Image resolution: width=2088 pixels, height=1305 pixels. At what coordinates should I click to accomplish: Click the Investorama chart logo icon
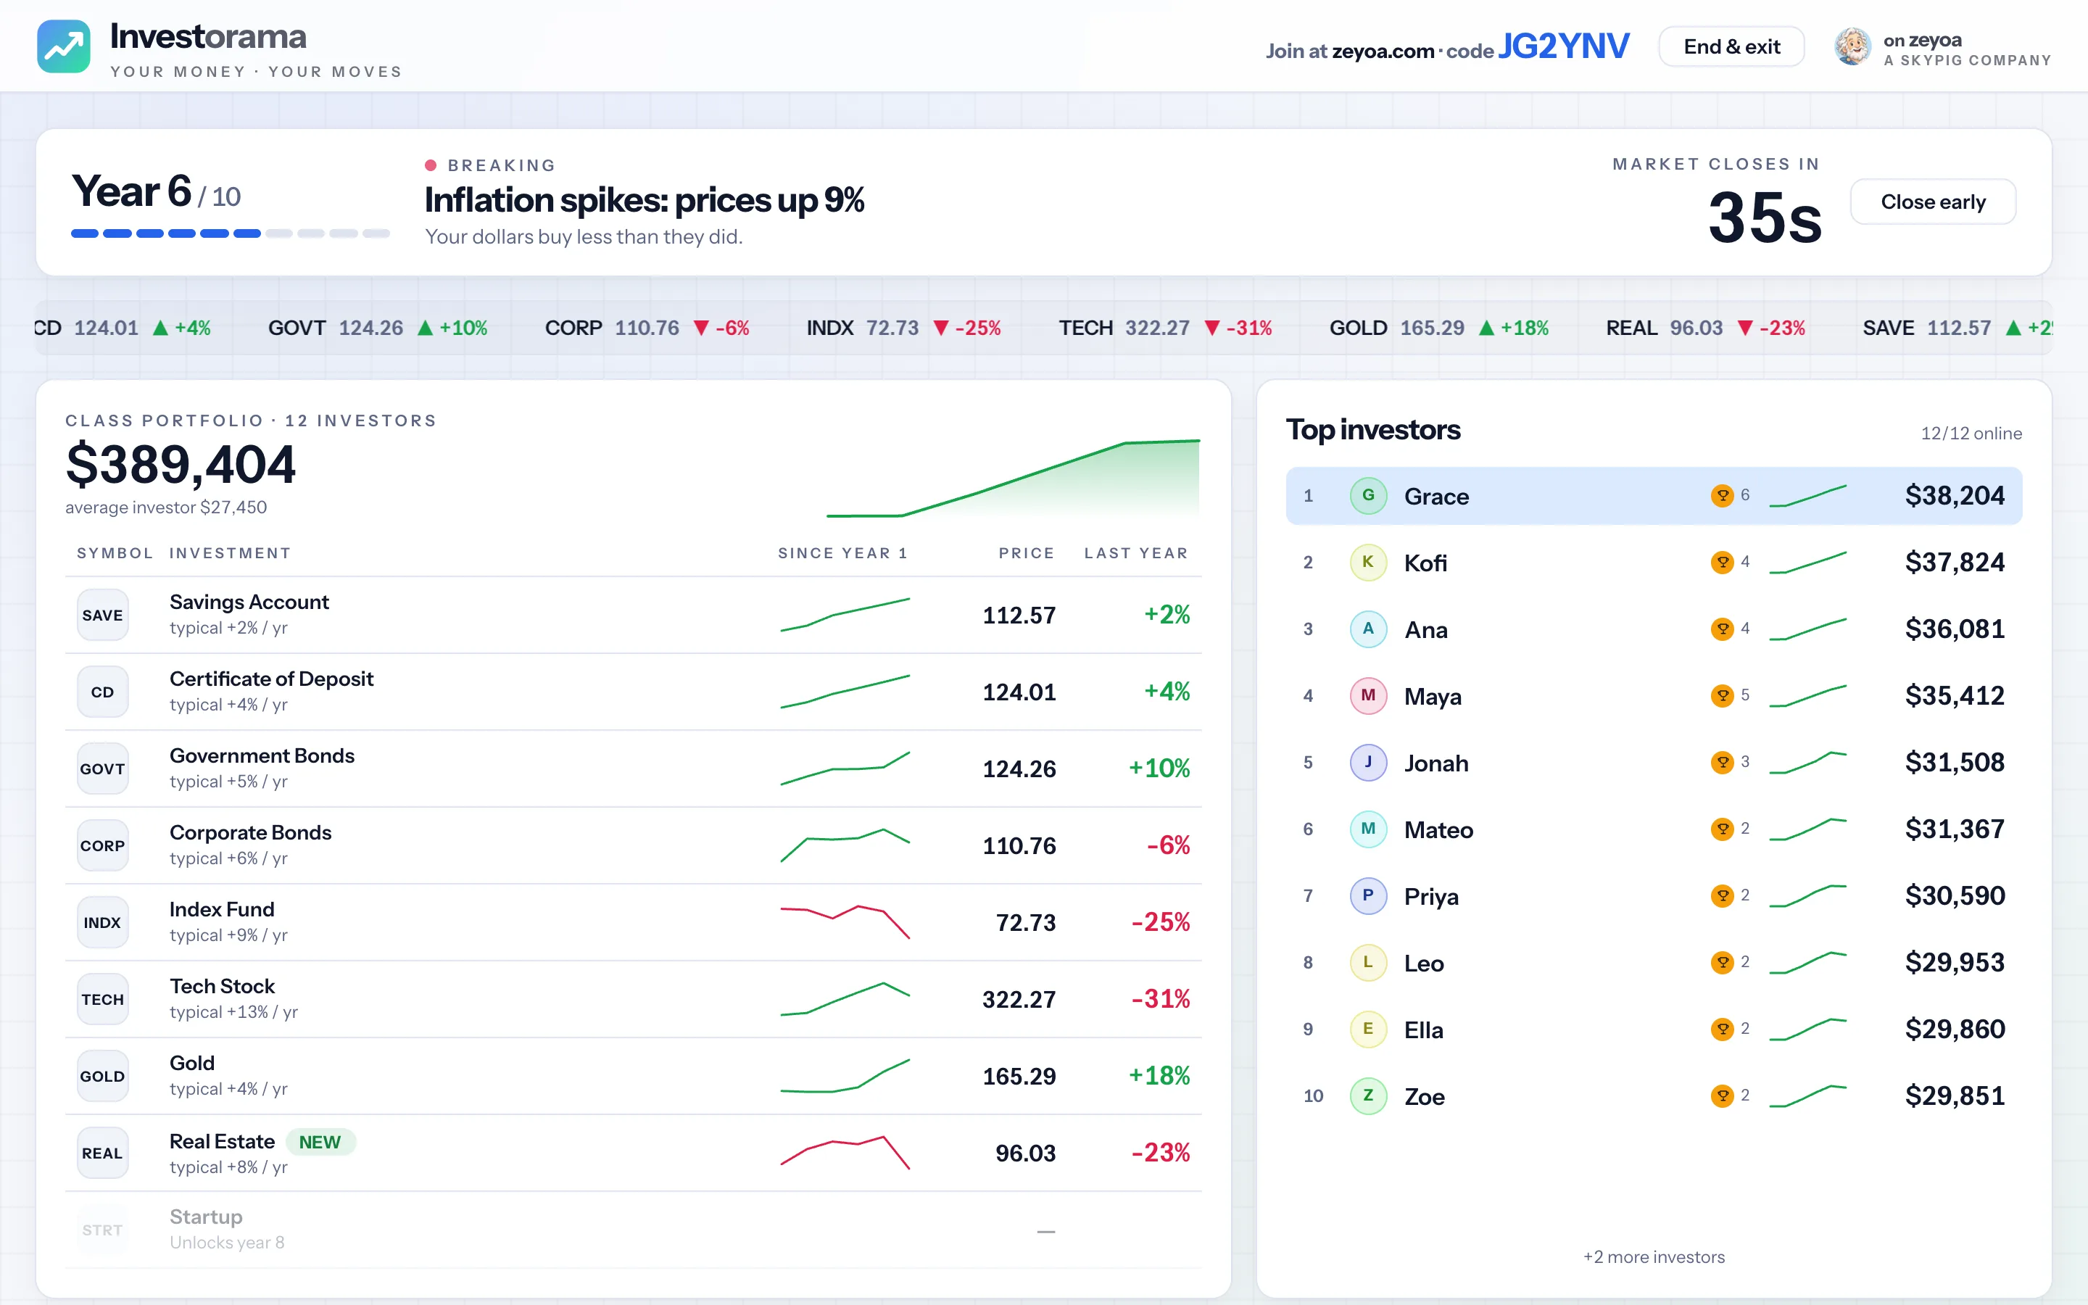[x=64, y=46]
